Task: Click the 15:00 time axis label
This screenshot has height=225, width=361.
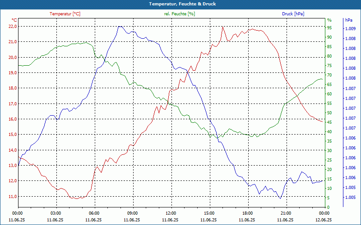Action: [x=209, y=213]
